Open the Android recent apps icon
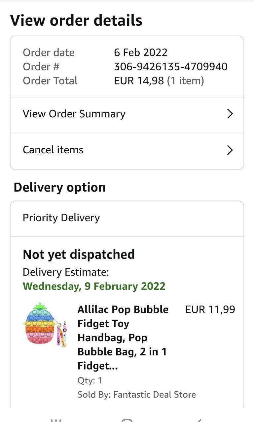Viewport: 254px width, 422px height. pyautogui.click(x=56, y=420)
